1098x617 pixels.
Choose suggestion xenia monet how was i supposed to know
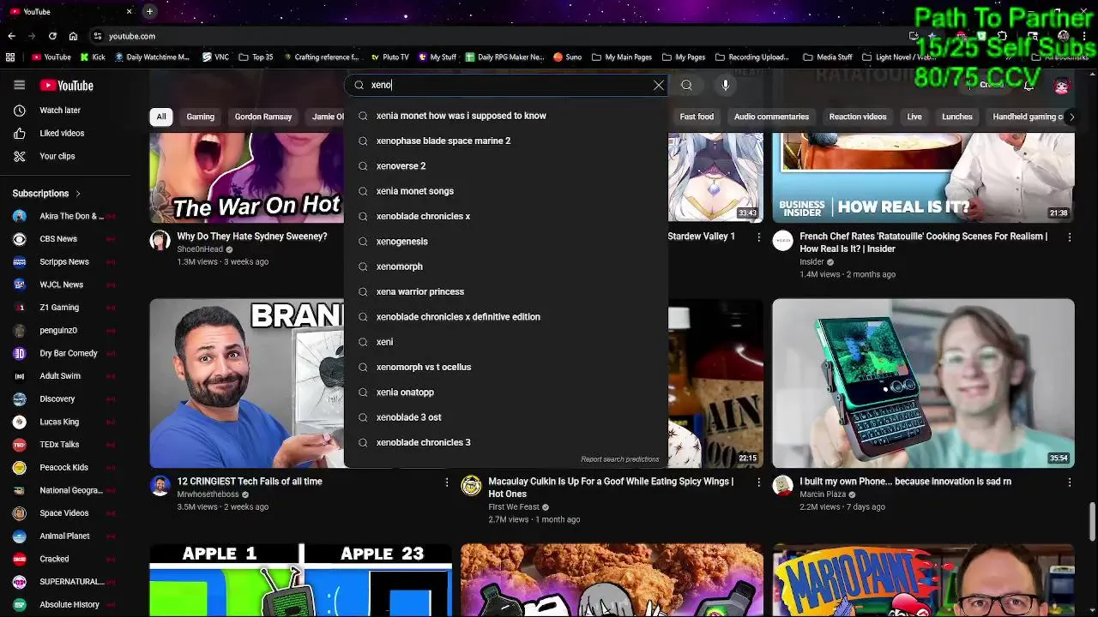click(x=506, y=116)
